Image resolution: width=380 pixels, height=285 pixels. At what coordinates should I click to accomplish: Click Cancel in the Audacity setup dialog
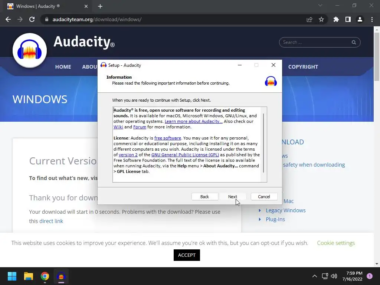click(x=264, y=197)
